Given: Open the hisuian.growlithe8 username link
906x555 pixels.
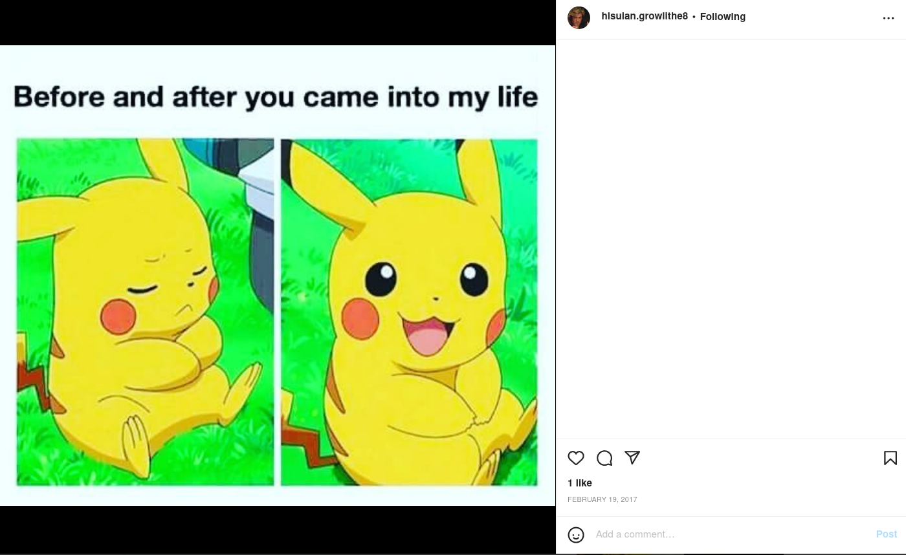Looking at the screenshot, I should (x=645, y=16).
